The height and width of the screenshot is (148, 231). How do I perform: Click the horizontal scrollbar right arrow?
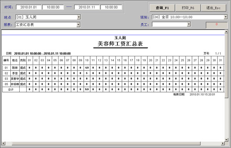223,143
